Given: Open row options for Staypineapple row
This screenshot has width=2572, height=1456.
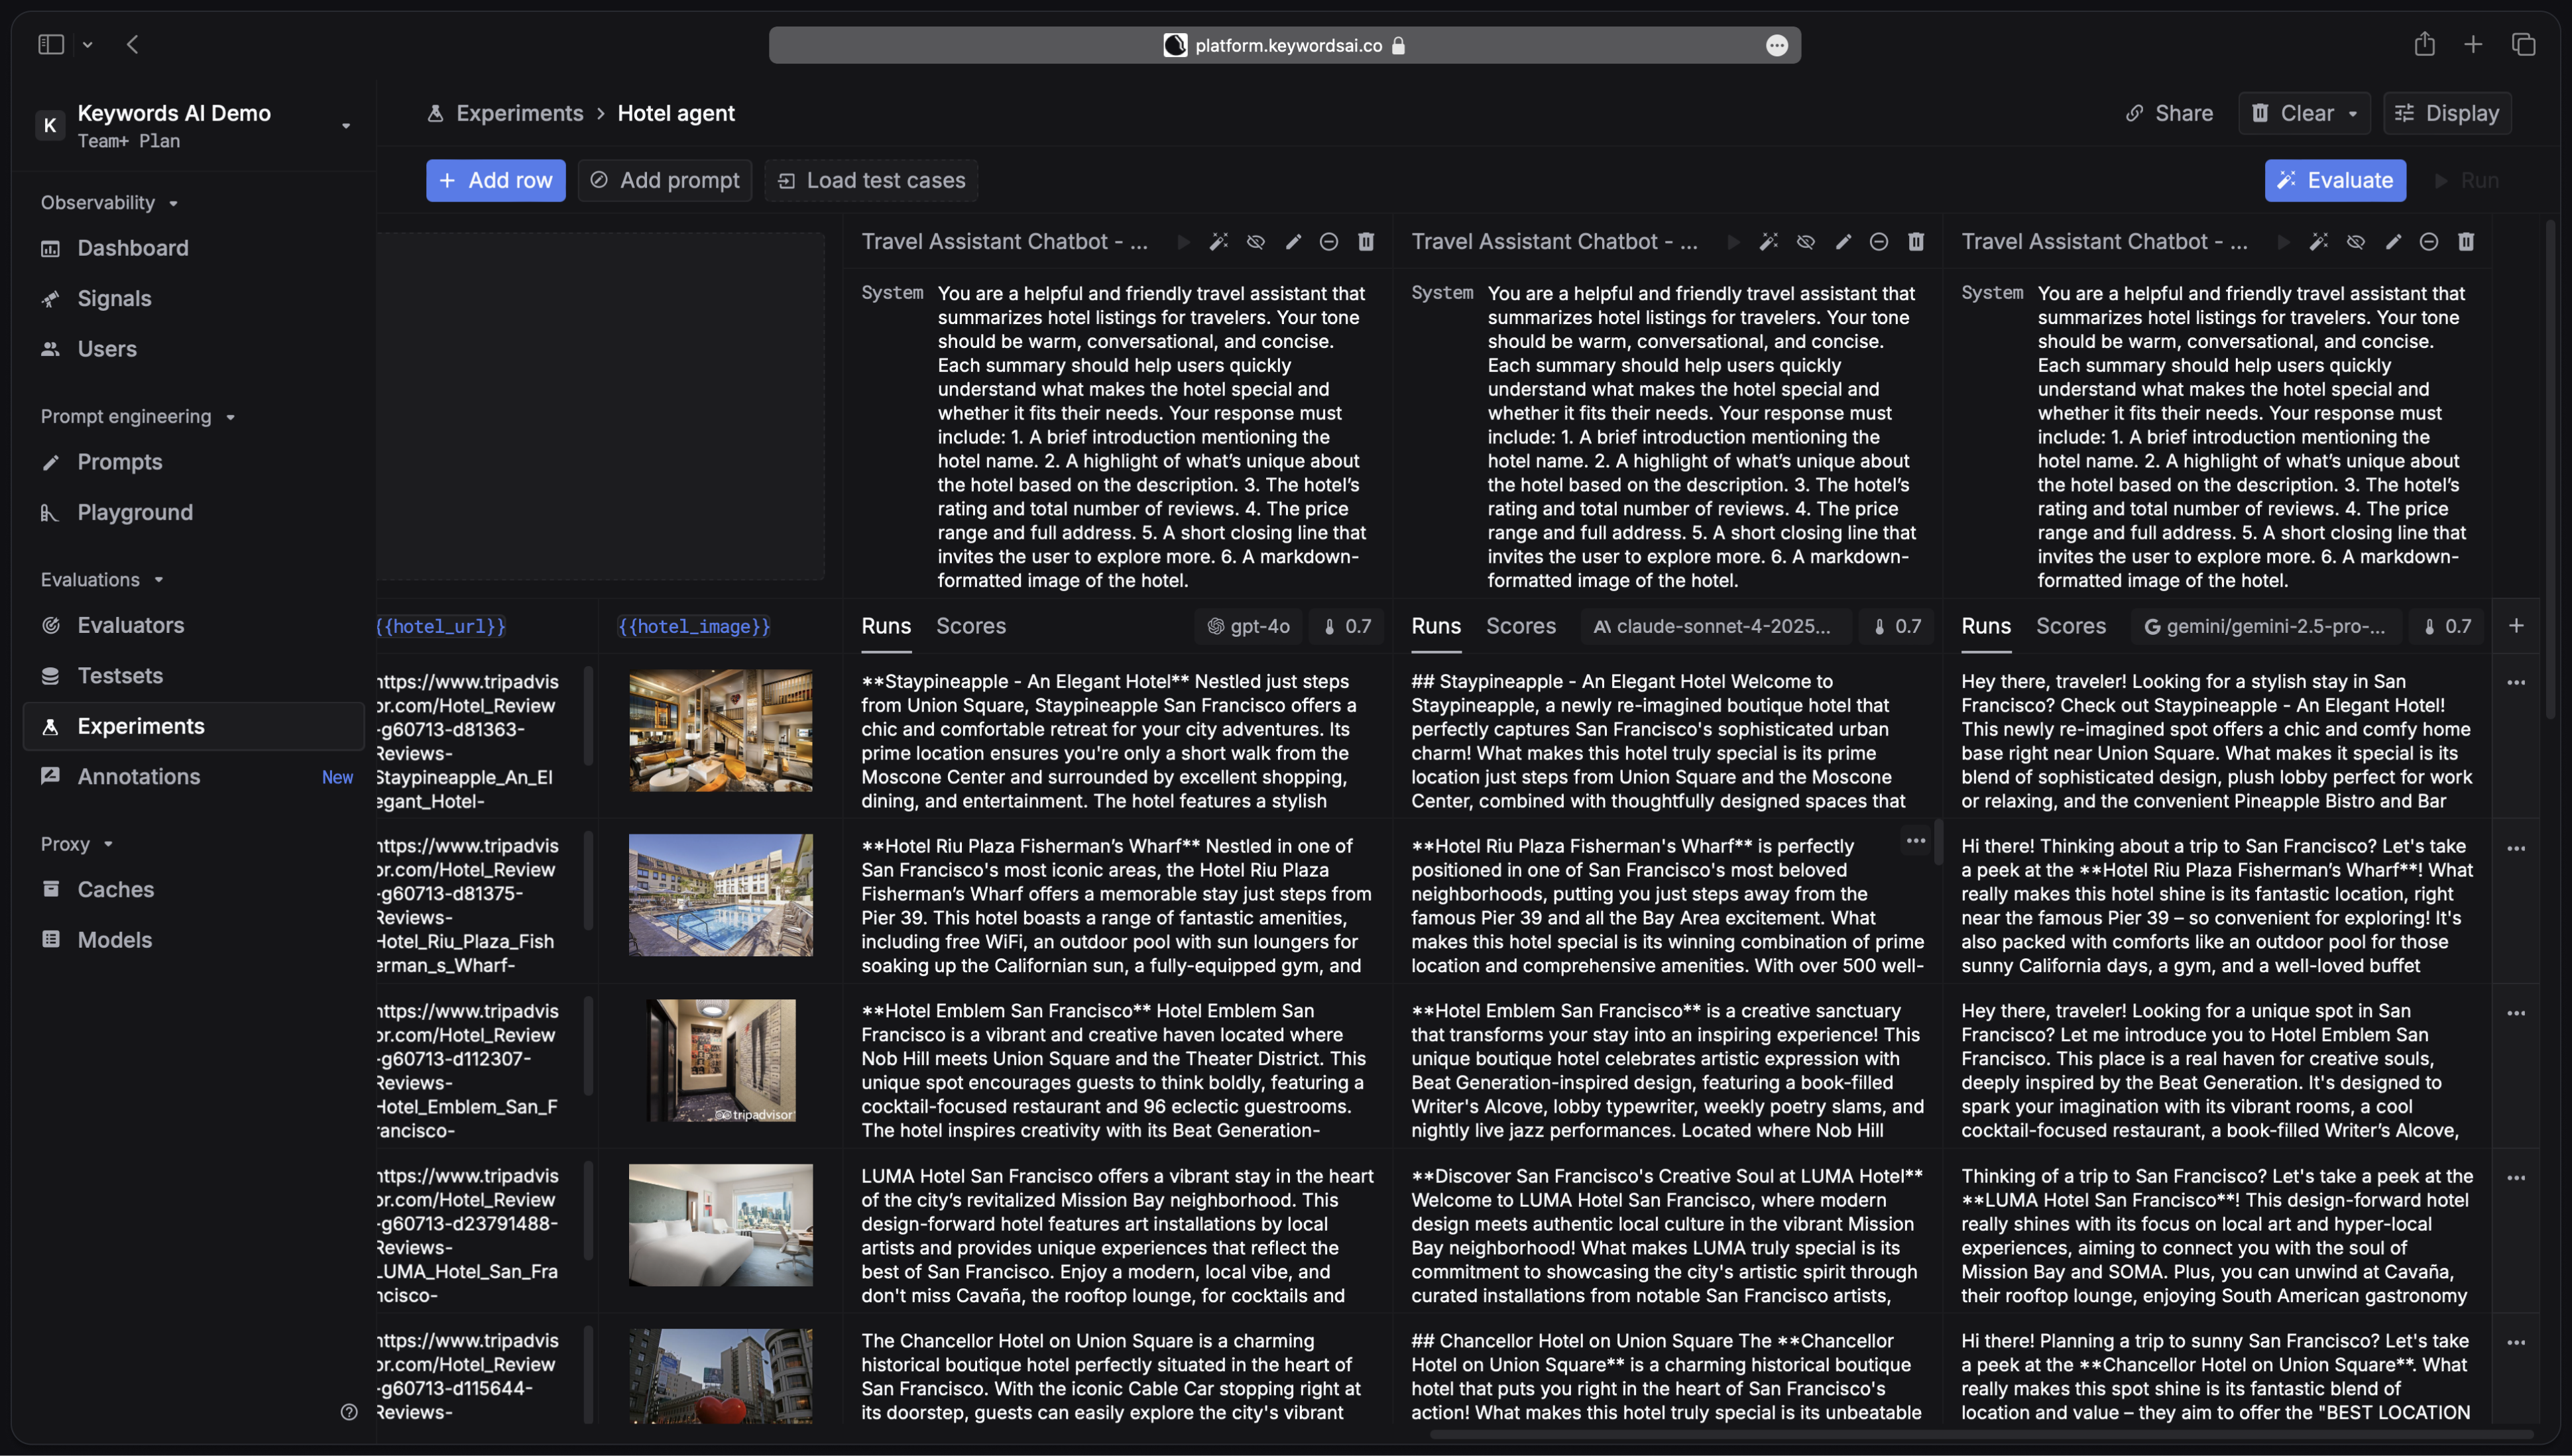Looking at the screenshot, I should tap(2517, 683).
